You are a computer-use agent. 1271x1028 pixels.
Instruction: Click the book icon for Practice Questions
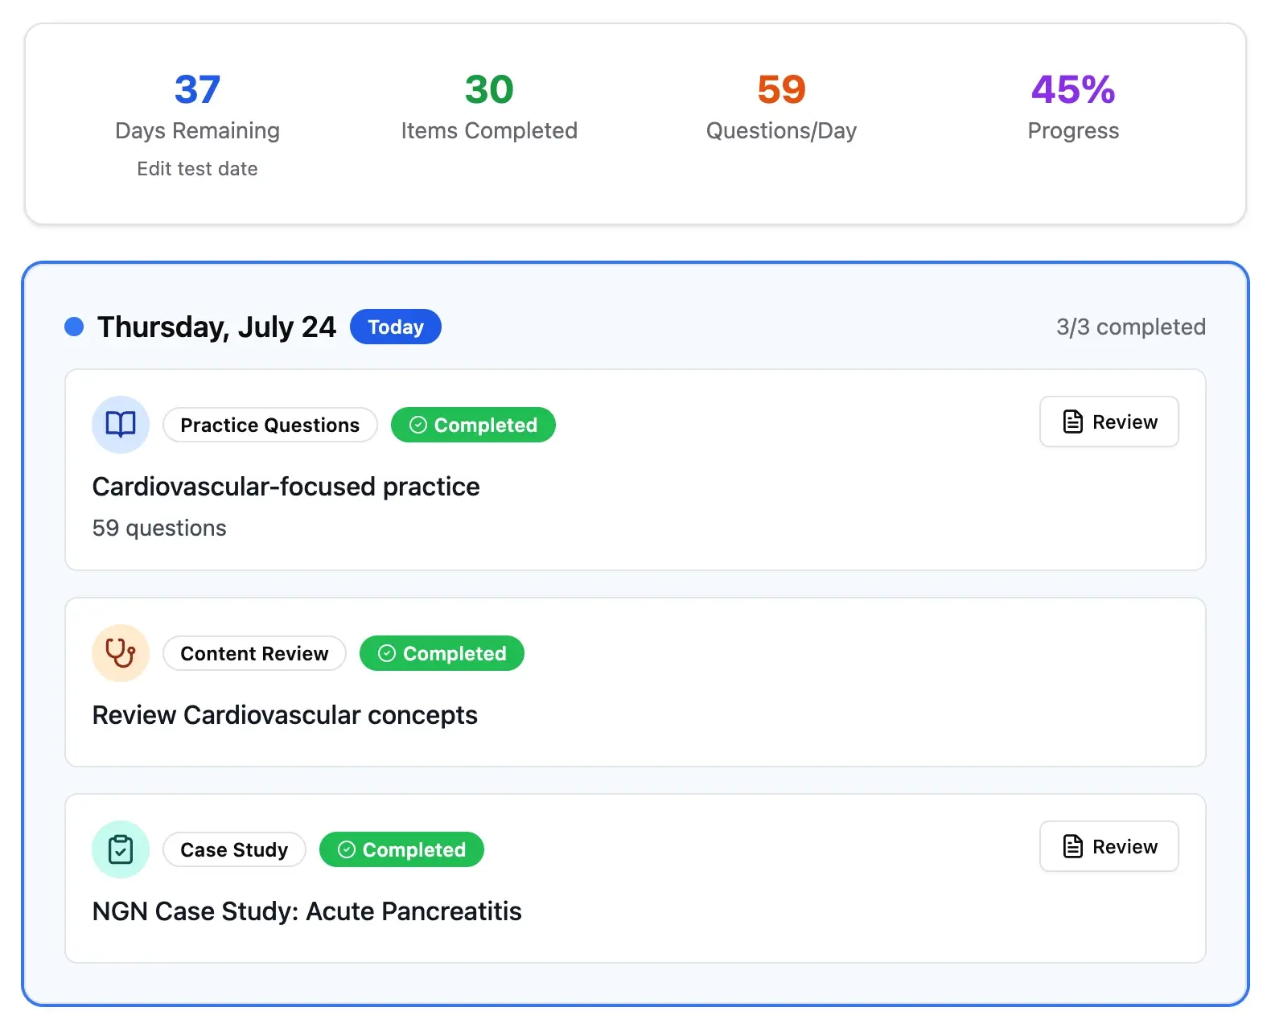[121, 424]
